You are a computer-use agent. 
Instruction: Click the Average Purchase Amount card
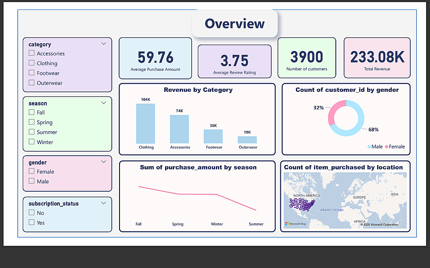pyautogui.click(x=155, y=58)
